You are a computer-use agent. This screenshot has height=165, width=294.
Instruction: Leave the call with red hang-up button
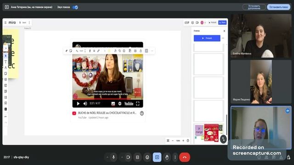(185, 157)
